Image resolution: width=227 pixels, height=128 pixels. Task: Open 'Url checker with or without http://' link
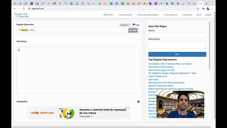coord(170,64)
